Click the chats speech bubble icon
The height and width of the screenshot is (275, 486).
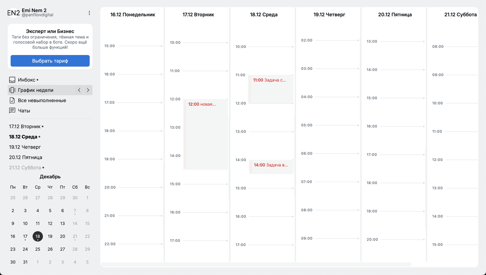12,111
